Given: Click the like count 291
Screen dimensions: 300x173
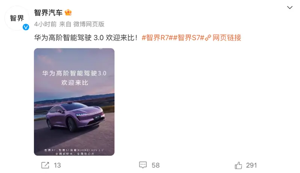Looking at the screenshot, I should point(251,165).
